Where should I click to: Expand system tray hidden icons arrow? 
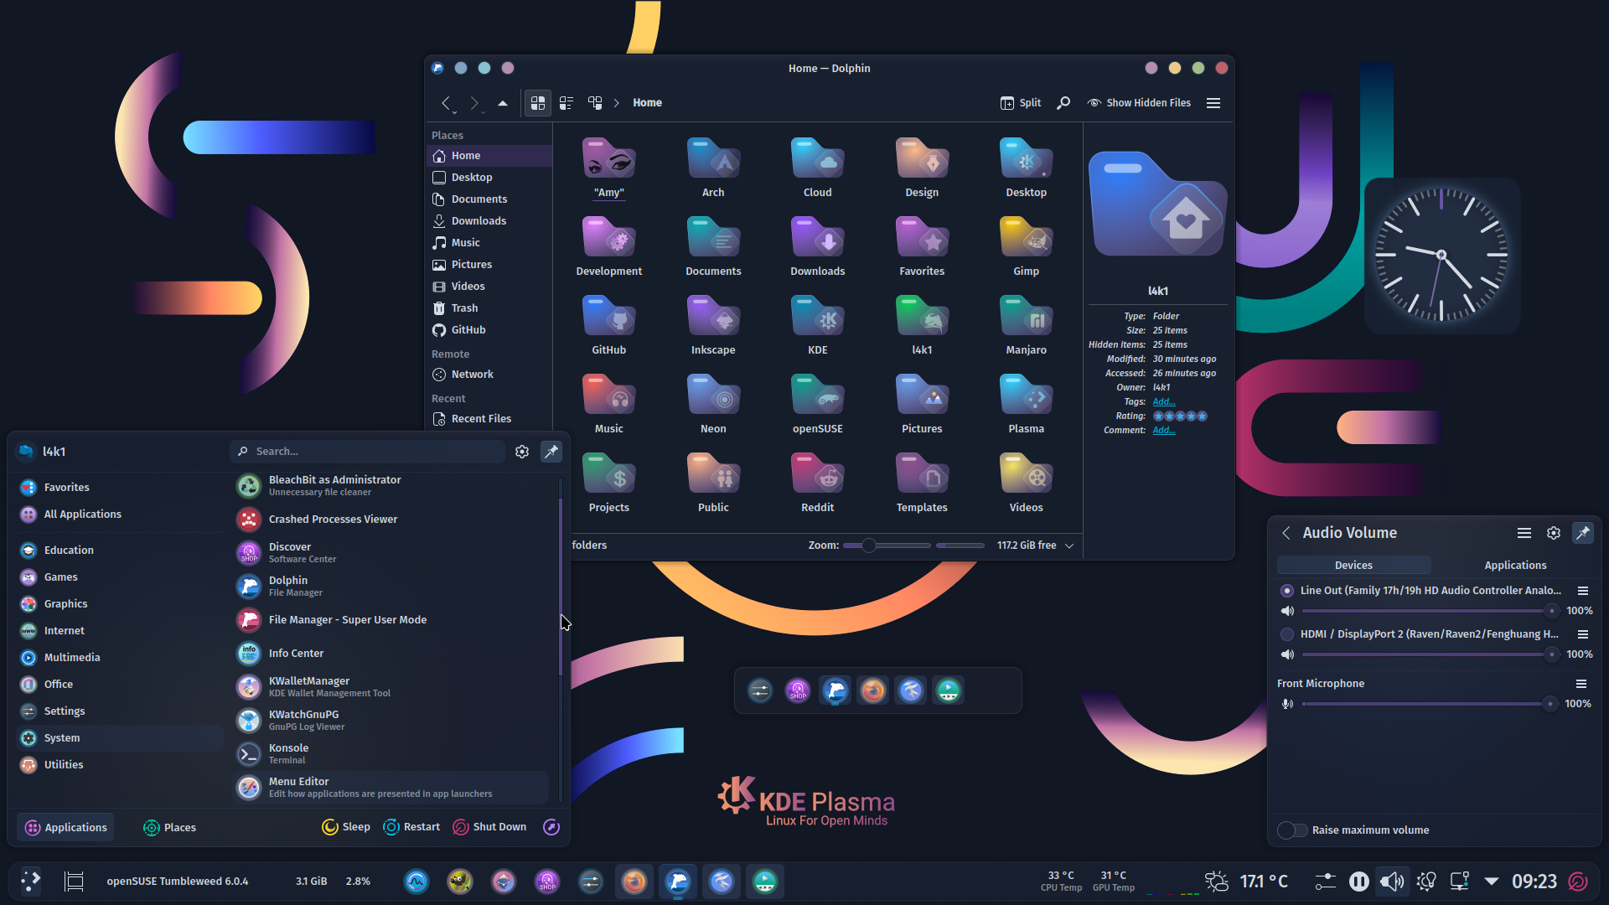coord(1492,882)
